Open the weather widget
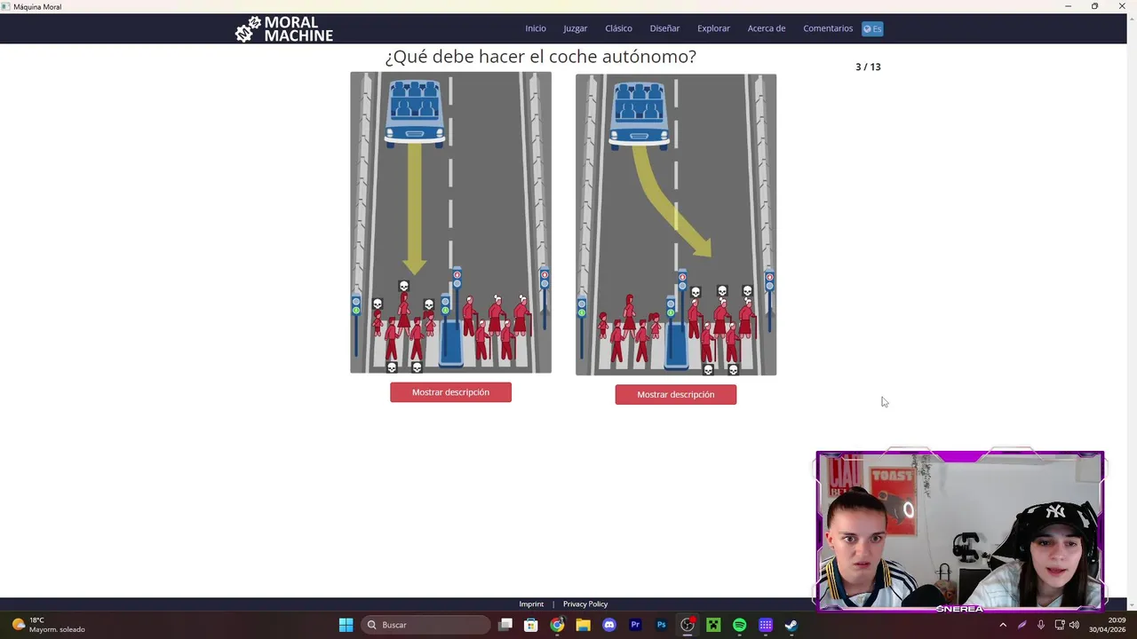Viewport: 1137px width, 639px height. click(x=49, y=625)
